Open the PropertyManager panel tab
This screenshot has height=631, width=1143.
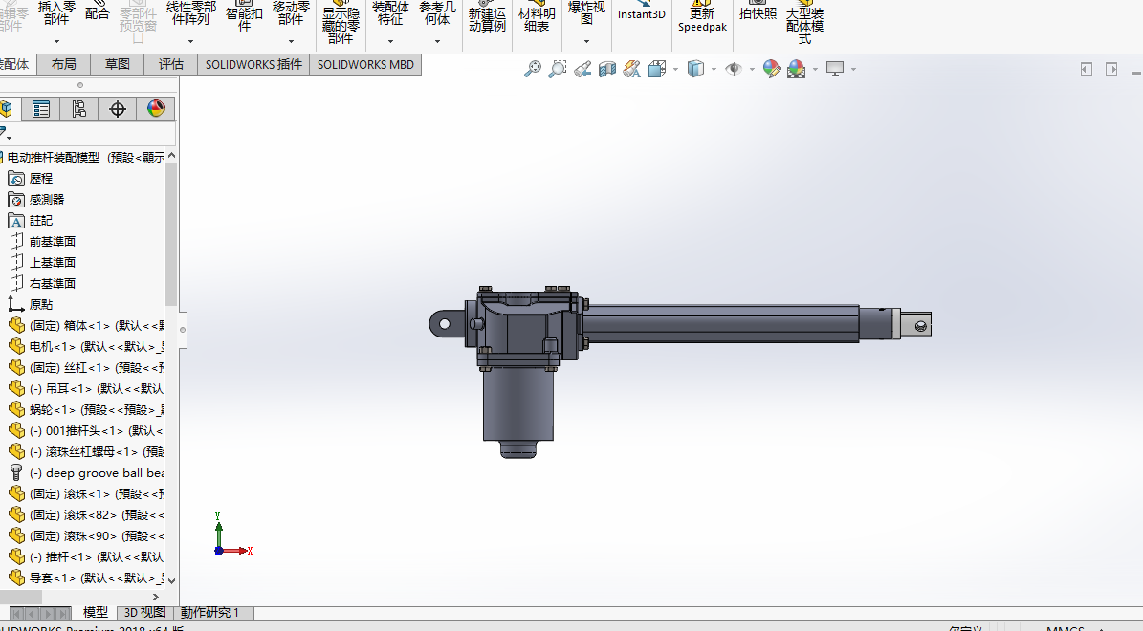pyautogui.click(x=41, y=109)
